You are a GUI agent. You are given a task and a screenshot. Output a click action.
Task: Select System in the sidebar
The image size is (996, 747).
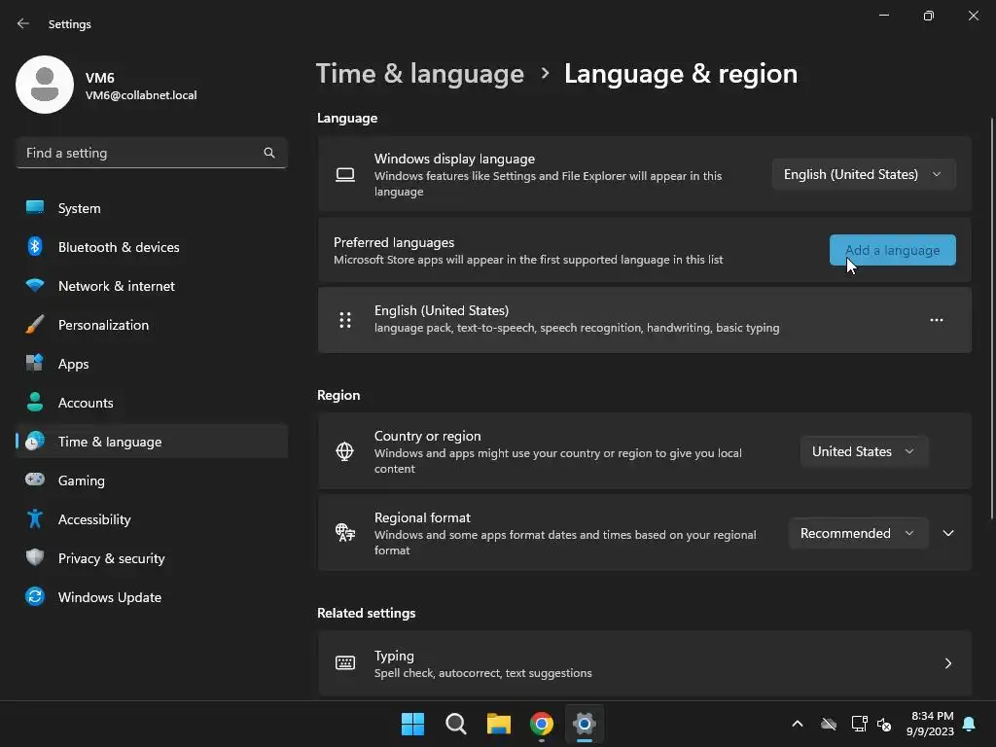pyautogui.click(x=152, y=208)
